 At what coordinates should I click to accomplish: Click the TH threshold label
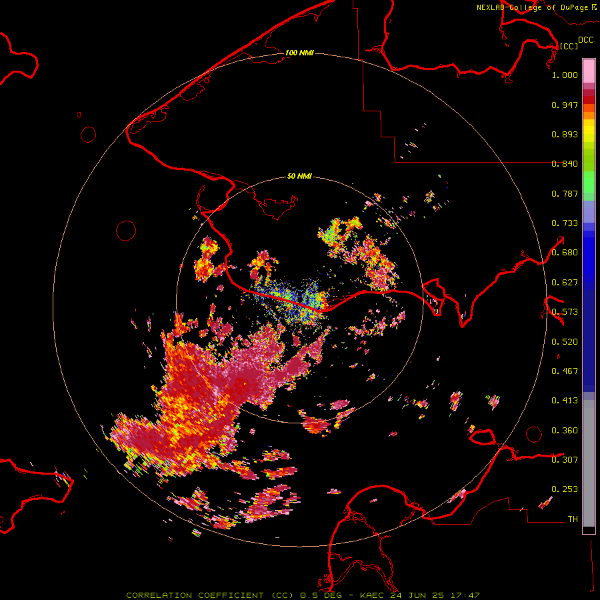(573, 519)
